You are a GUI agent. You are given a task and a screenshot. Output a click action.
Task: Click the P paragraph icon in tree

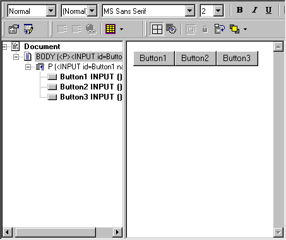pos(40,67)
